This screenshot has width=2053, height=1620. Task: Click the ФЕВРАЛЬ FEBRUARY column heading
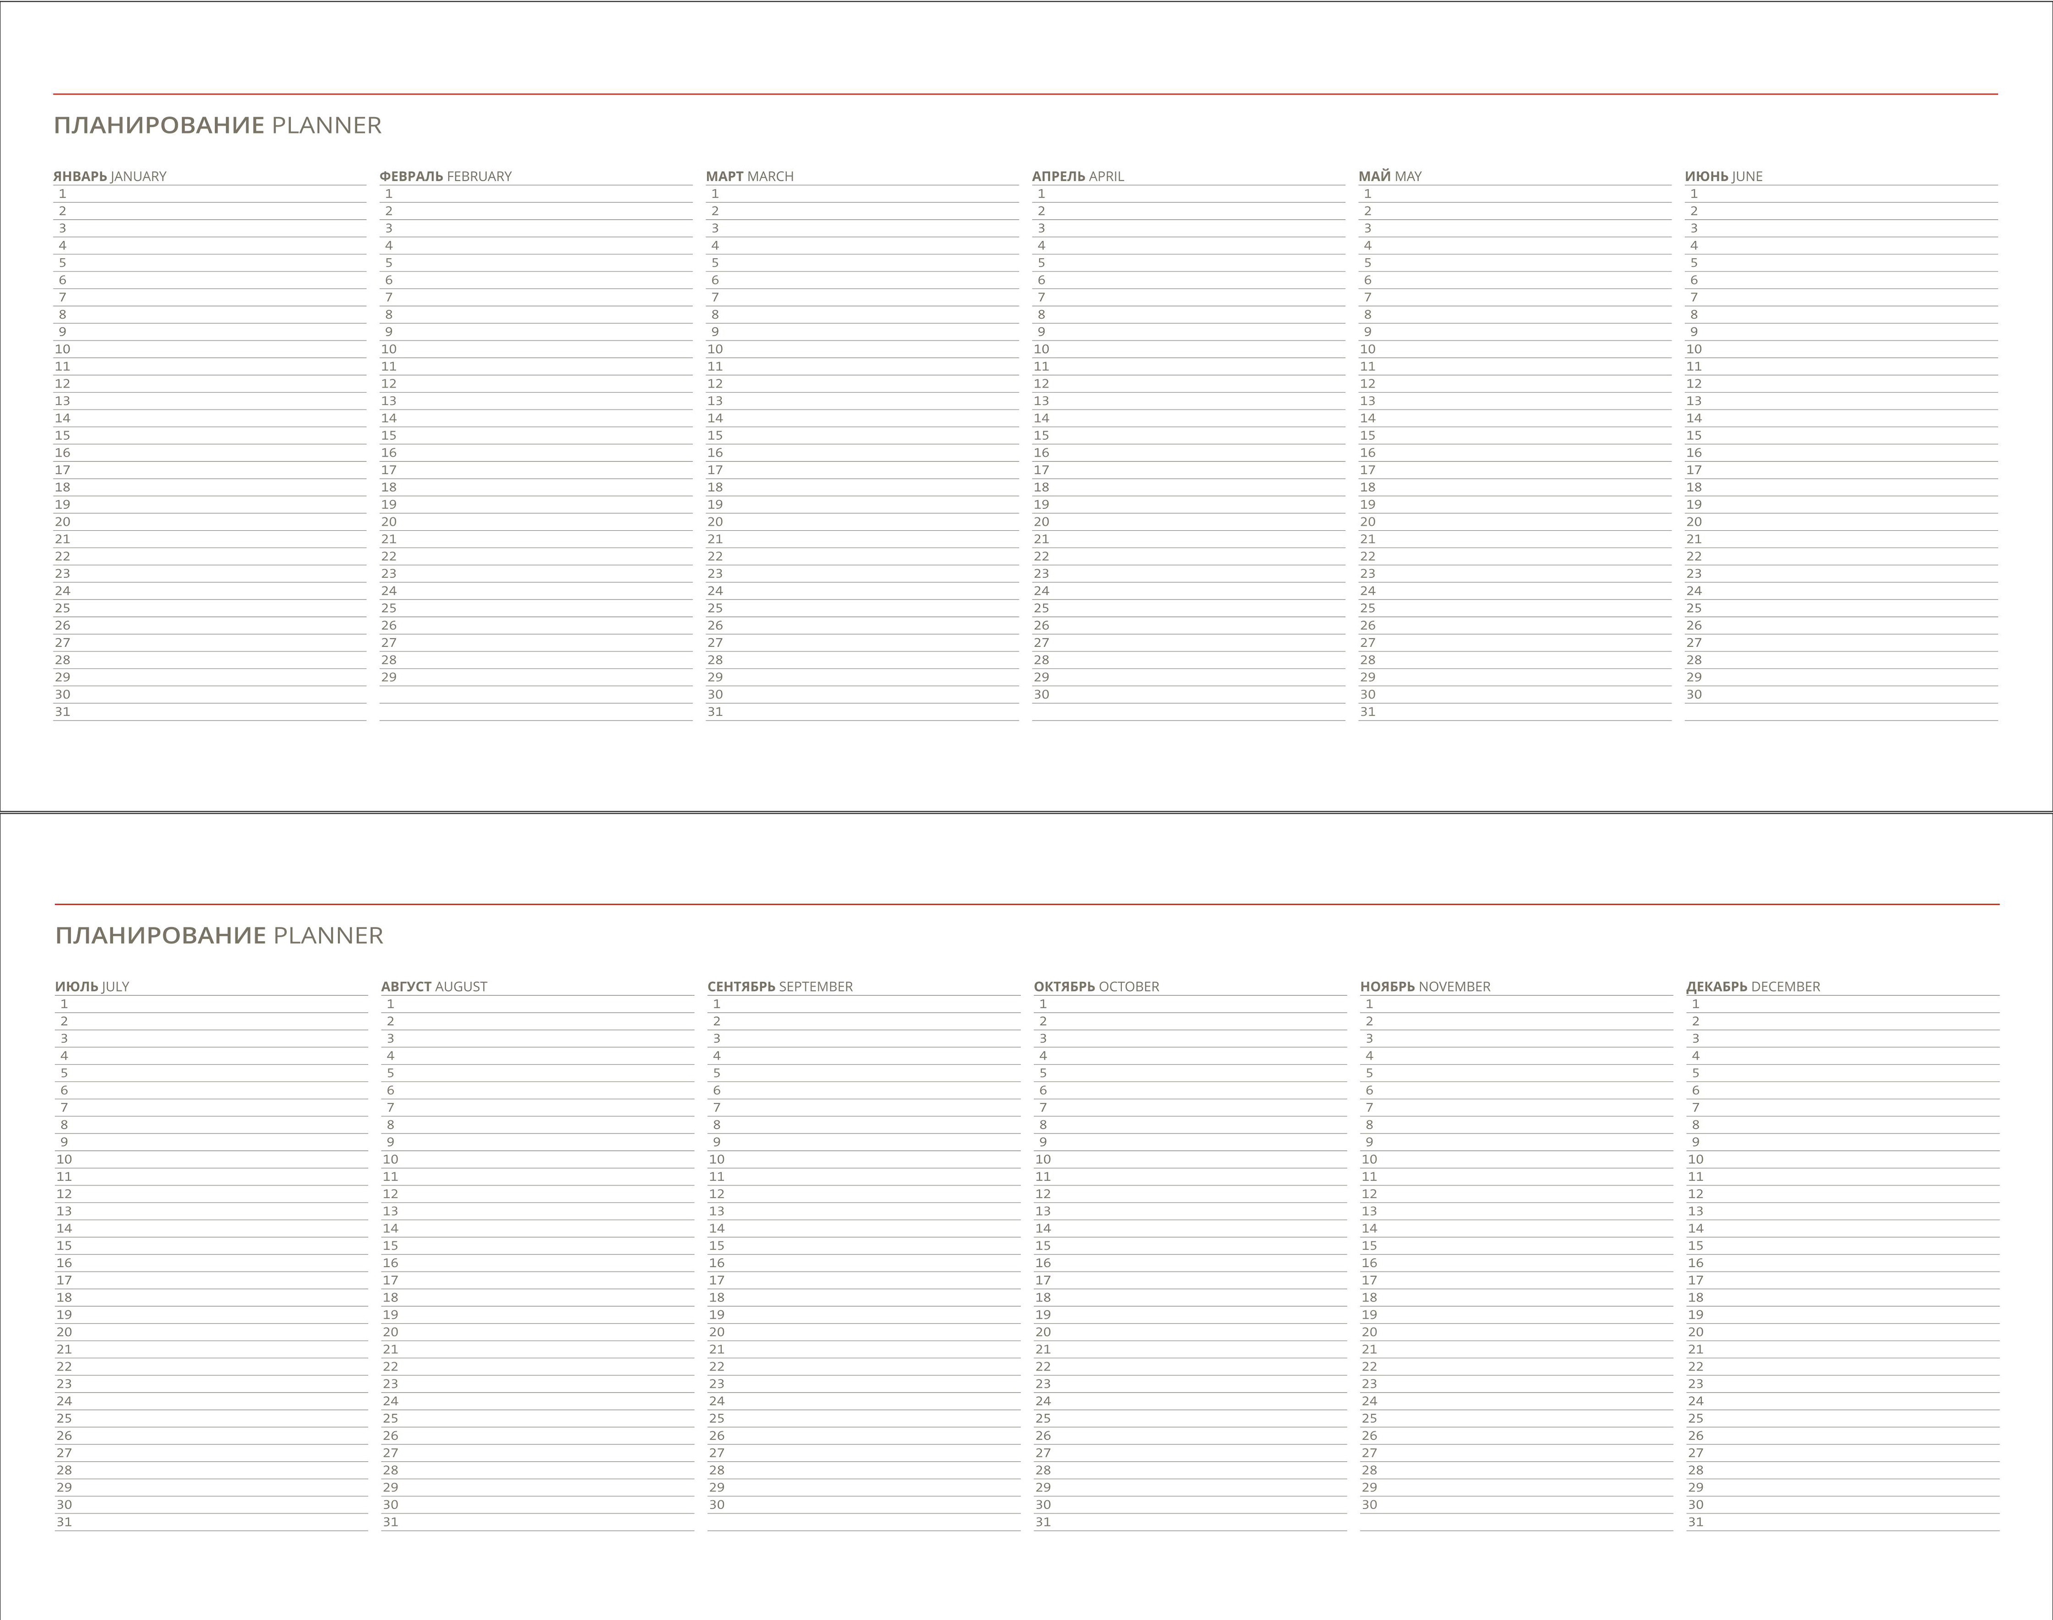[445, 177]
